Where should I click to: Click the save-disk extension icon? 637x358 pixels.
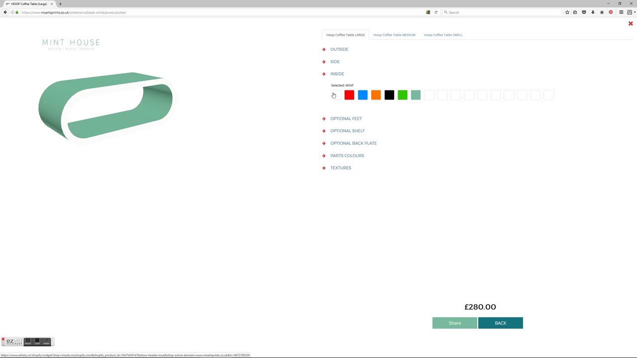point(629,12)
